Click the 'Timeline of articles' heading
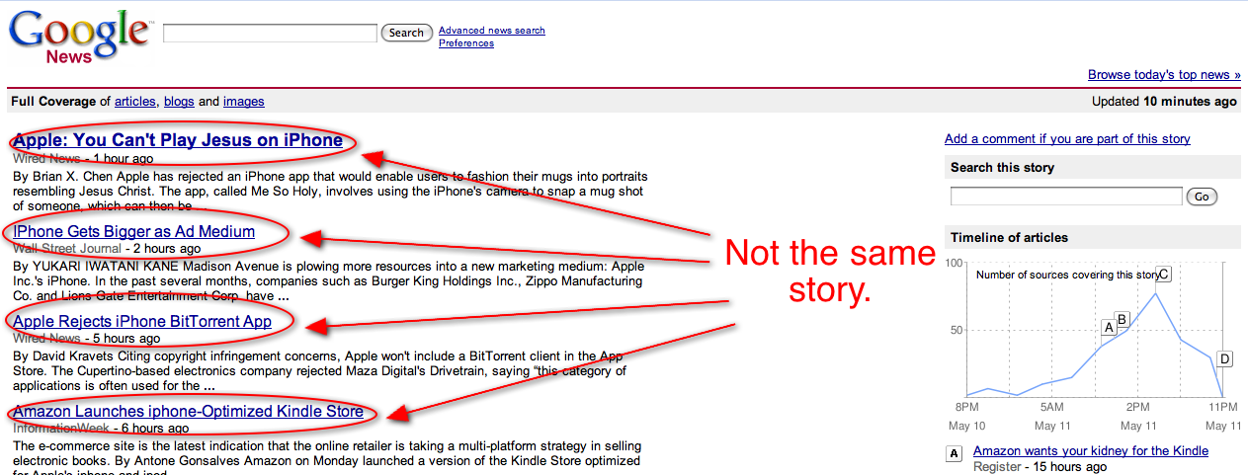The height and width of the screenshot is (475, 1248). 1009,238
